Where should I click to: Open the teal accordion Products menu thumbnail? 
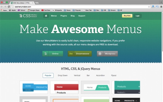(x=126, y=87)
